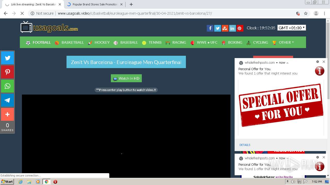Image resolution: width=330 pixels, height=185 pixels.
Task: Click the Chrome taskbar icon
Action: tap(46, 182)
